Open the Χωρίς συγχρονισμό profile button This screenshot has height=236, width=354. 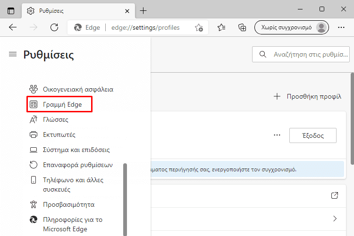[292, 27]
